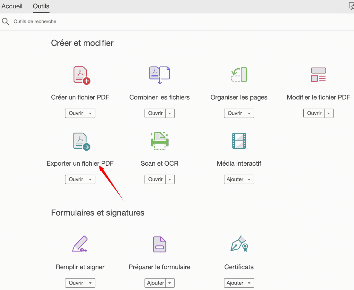Viewport: 354px width, 290px height.
Task: Focus the Outils de recherche search field
Action: click(x=177, y=21)
